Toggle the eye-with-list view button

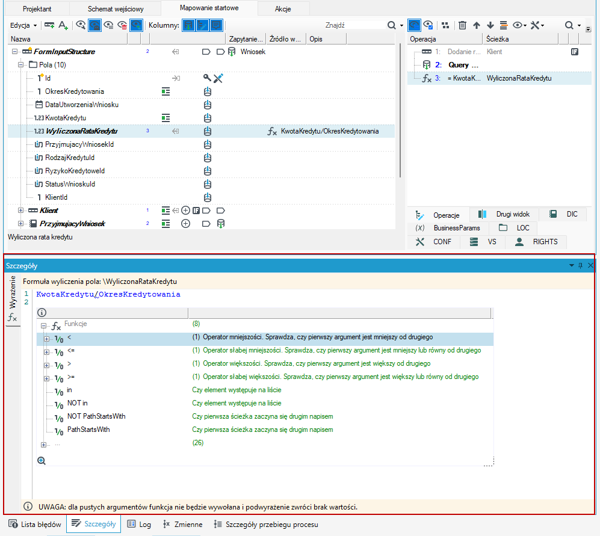pos(109,25)
